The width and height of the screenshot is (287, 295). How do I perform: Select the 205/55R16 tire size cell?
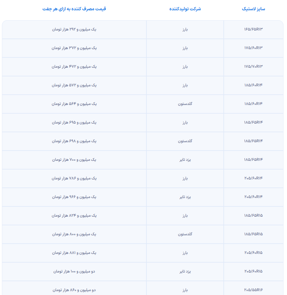pos(253,290)
